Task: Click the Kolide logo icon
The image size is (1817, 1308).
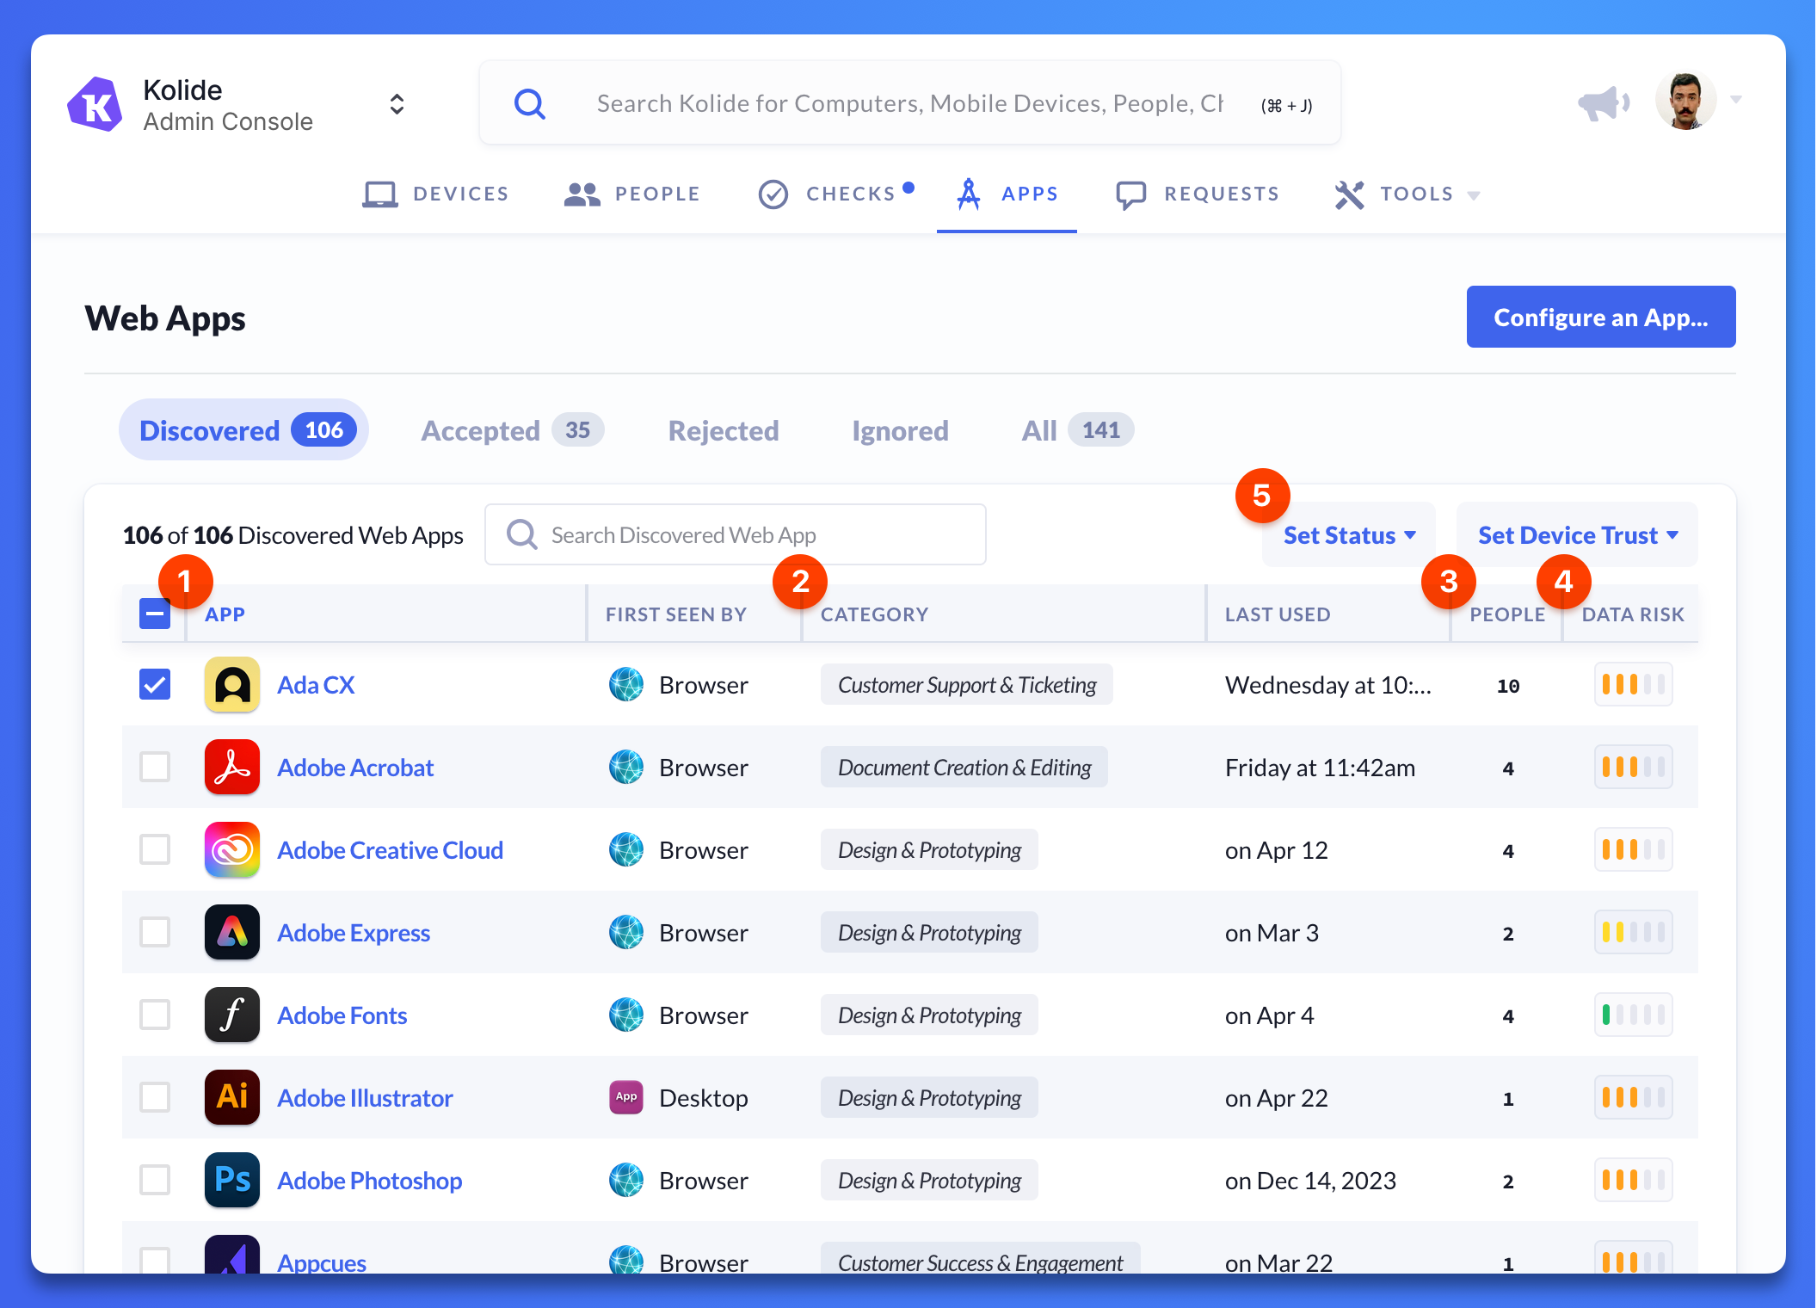Action: 95,104
